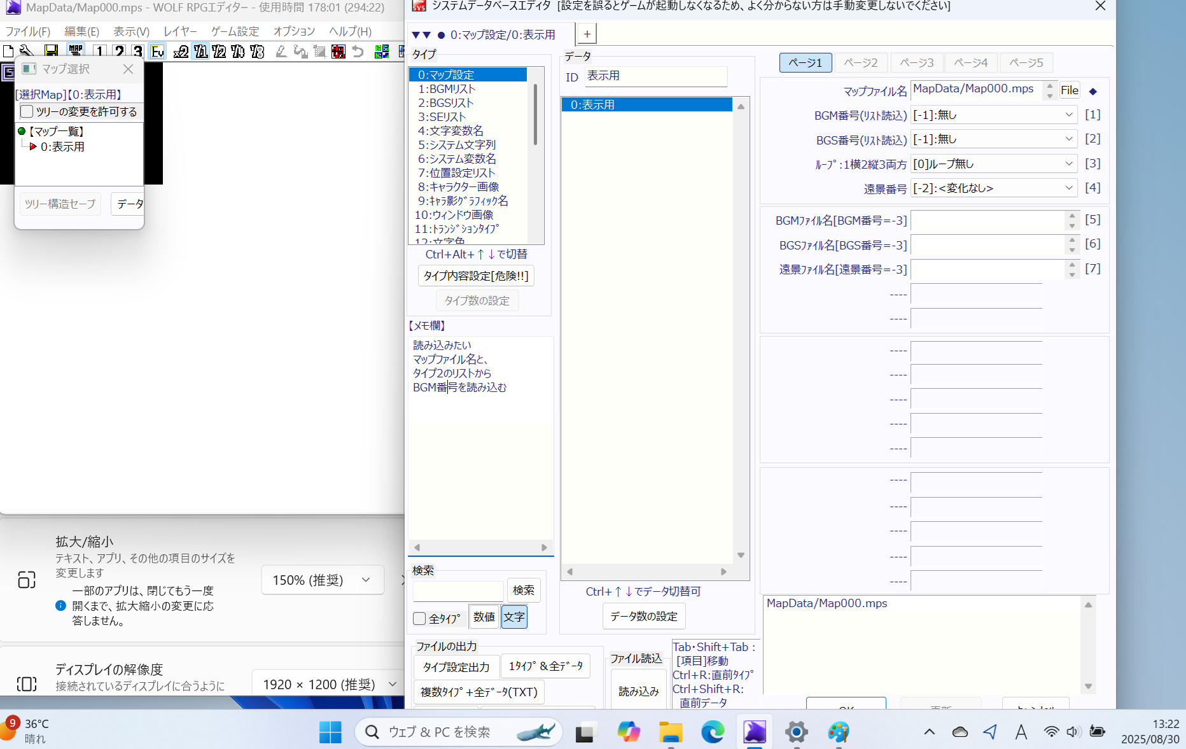Click the wrench map settings icon
The image size is (1186, 749).
pos(26,52)
